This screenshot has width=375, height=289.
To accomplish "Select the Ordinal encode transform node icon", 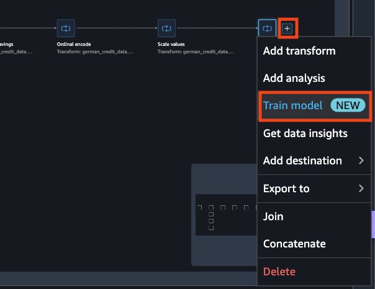I will [x=65, y=28].
